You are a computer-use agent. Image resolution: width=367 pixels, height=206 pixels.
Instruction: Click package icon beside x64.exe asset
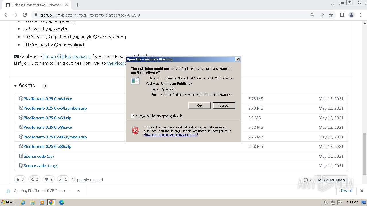21,98
